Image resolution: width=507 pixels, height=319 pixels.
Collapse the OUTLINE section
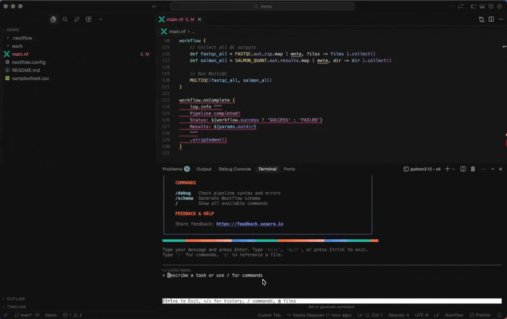pyautogui.click(x=16, y=299)
